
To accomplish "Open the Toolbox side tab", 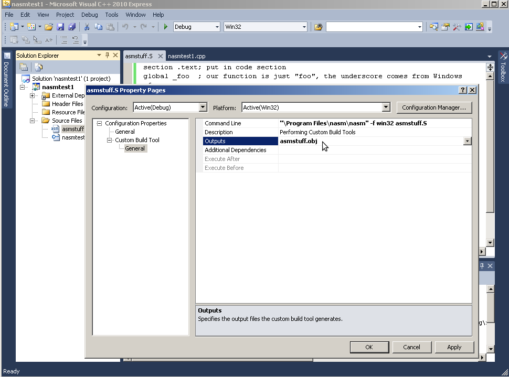I will coord(503,67).
